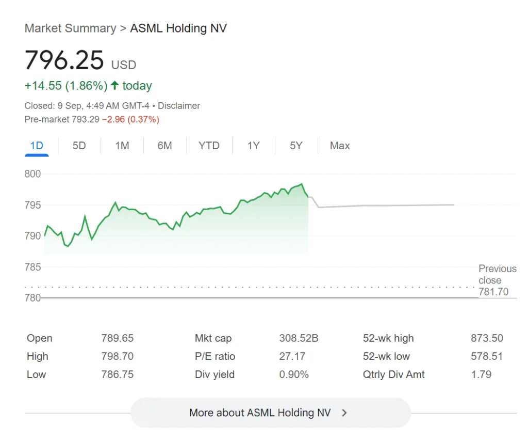Click More about ASML Holding NV button
The height and width of the screenshot is (442, 528).
click(271, 413)
